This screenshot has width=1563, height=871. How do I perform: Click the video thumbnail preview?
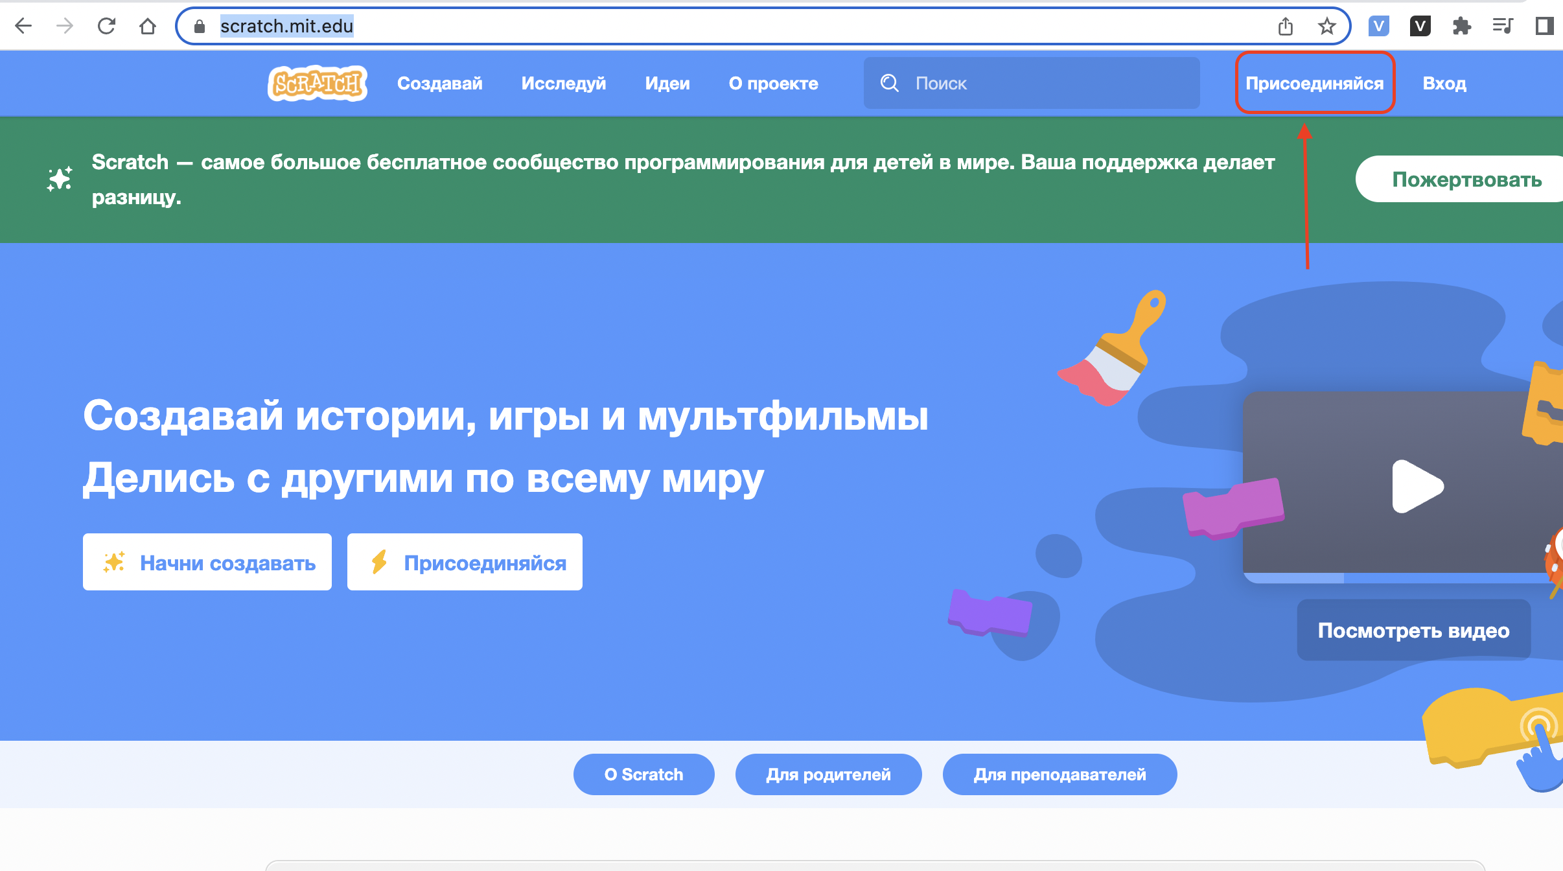tap(1403, 486)
